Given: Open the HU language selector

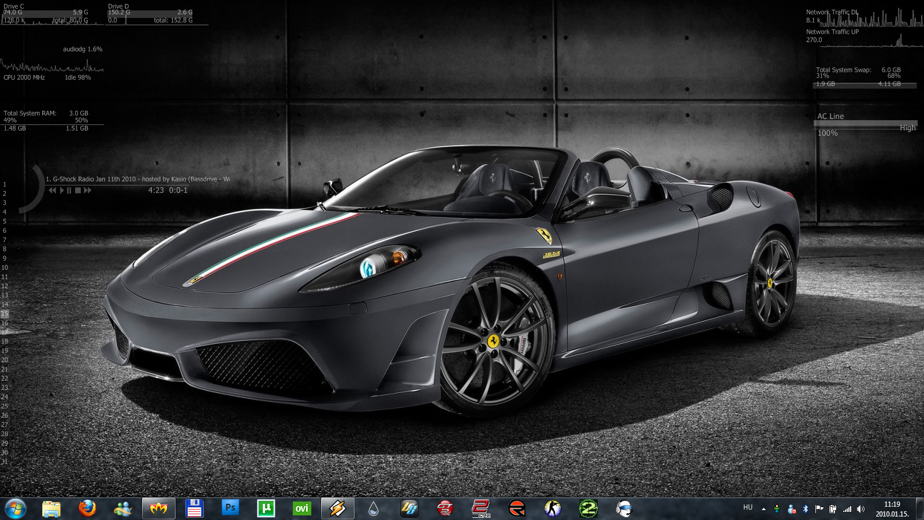Looking at the screenshot, I should coord(748,507).
